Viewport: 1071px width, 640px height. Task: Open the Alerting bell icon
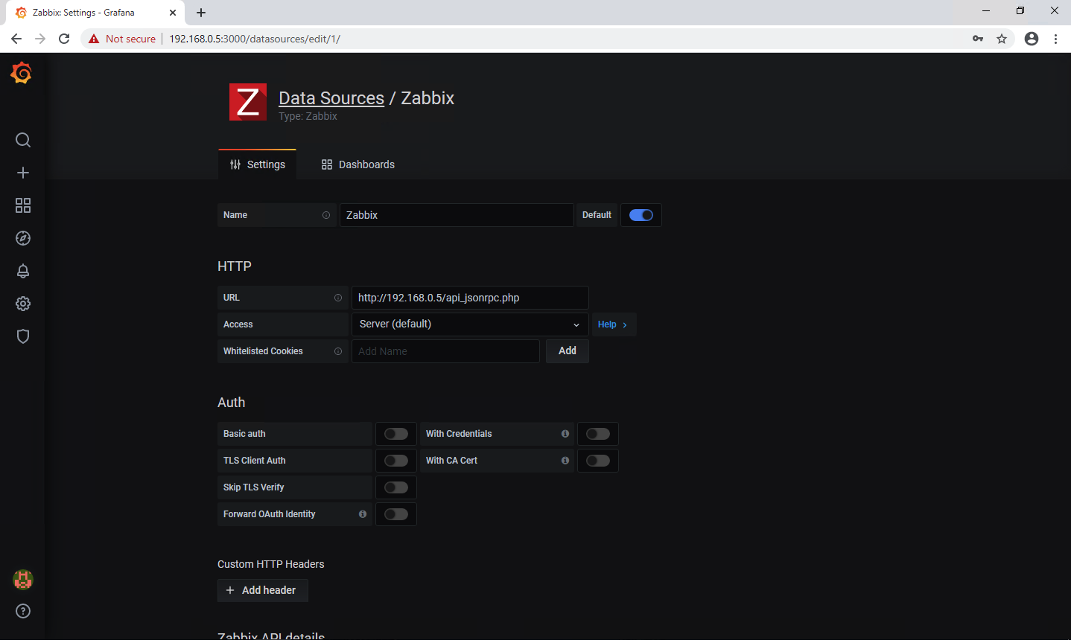click(23, 271)
